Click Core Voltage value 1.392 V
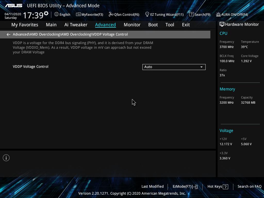264x198 pixels. pyautogui.click(x=246, y=61)
